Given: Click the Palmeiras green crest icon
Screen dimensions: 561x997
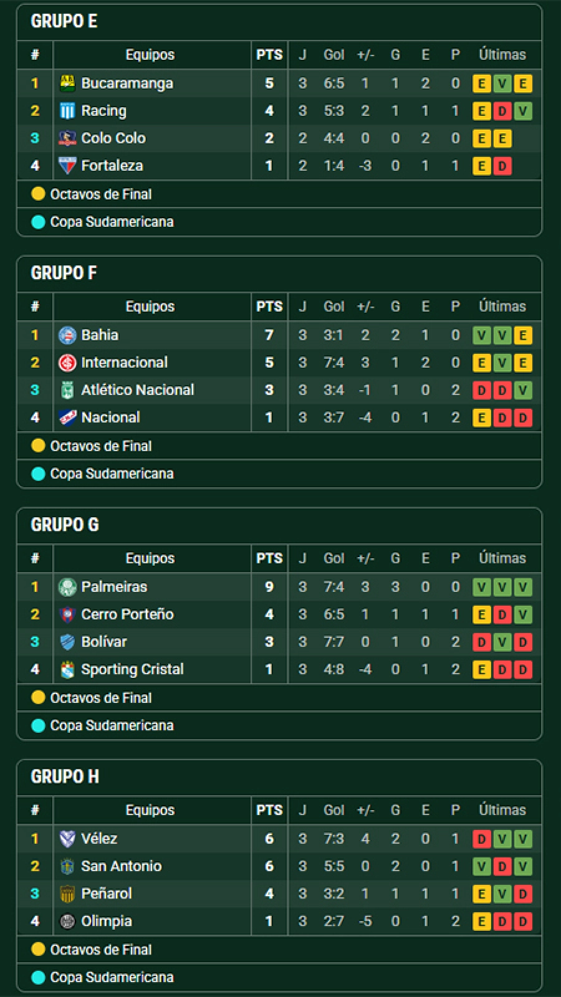Looking at the screenshot, I should (x=67, y=587).
